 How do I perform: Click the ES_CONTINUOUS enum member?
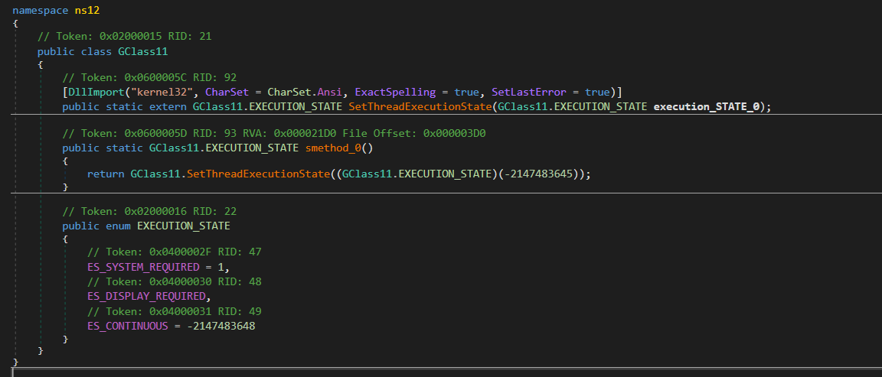[x=128, y=327]
